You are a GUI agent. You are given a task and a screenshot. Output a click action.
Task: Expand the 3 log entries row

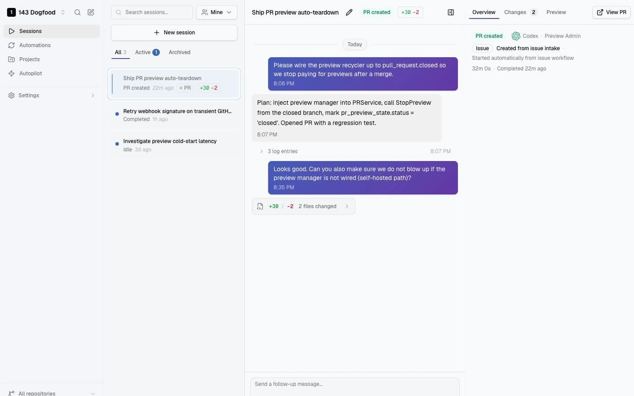[354, 151]
